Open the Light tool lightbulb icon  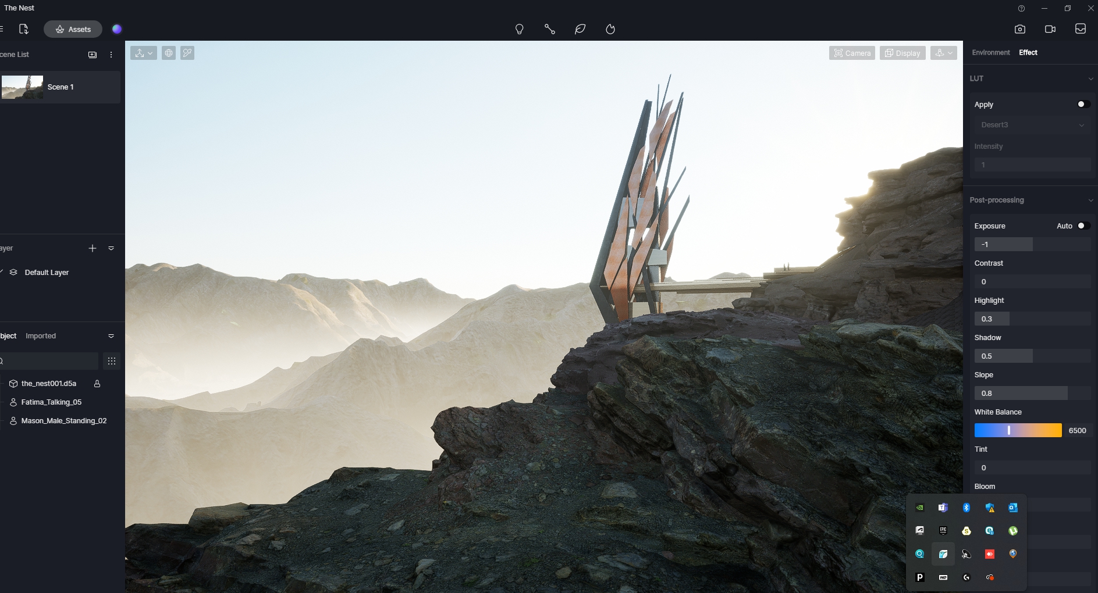(519, 29)
